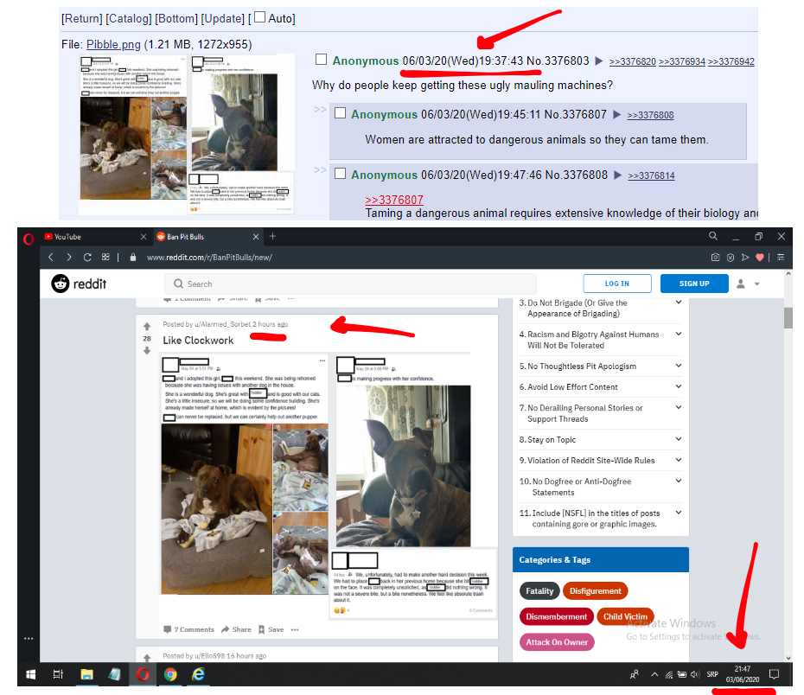Click the browser address bar URL
Image resolution: width=804 pixels, height=695 pixels.
[x=209, y=258]
